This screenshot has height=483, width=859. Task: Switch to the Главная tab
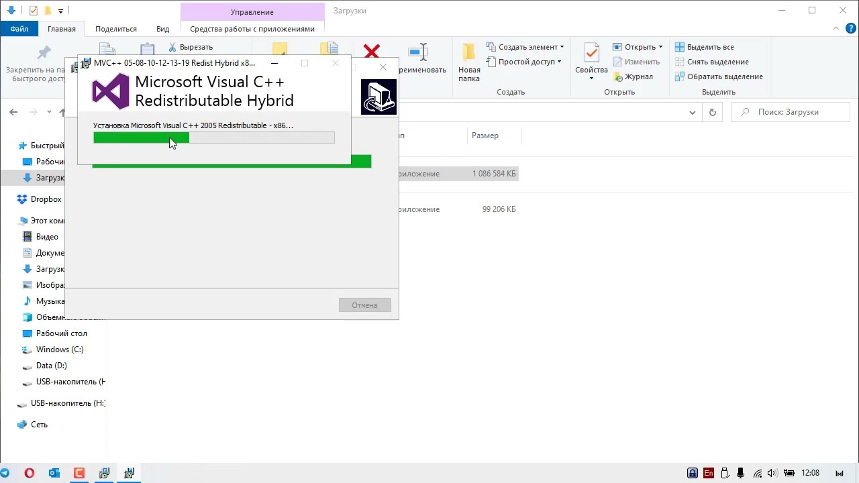click(x=62, y=29)
